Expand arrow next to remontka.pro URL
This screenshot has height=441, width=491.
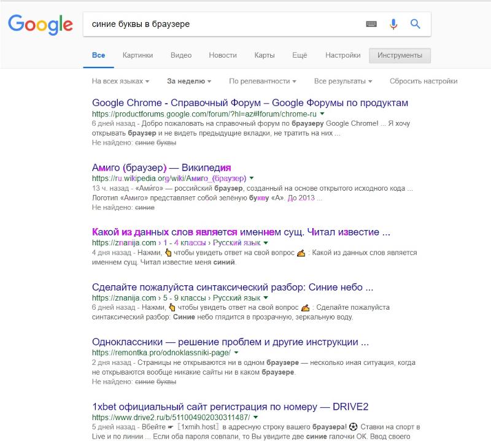point(236,353)
